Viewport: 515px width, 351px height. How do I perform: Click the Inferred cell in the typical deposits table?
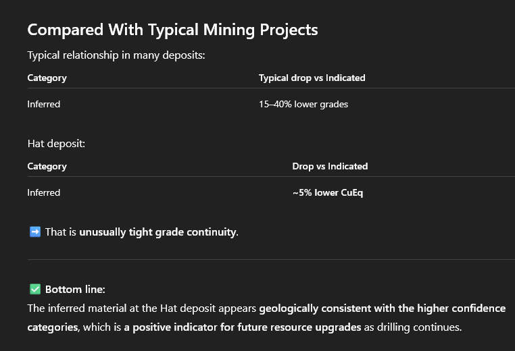(44, 104)
